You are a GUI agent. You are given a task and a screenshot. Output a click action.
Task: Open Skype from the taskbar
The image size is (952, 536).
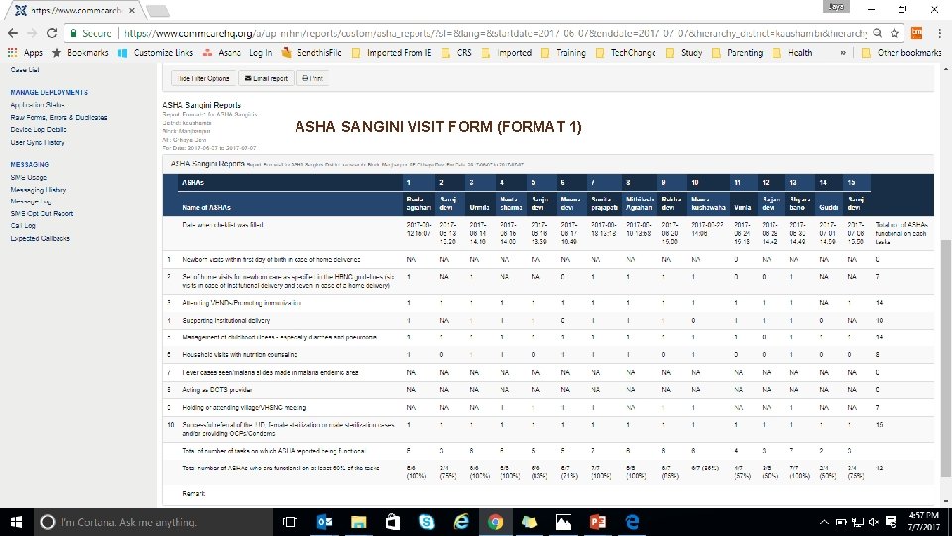(x=427, y=522)
